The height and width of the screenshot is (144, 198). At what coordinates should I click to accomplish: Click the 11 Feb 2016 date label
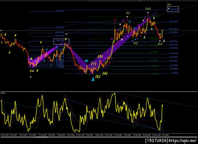click(x=118, y=135)
